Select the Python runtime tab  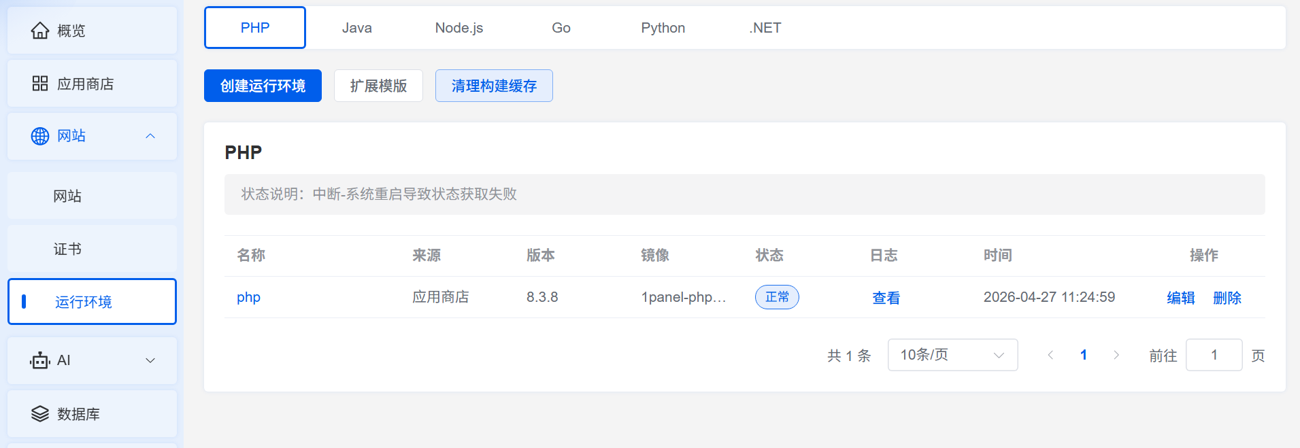(663, 28)
